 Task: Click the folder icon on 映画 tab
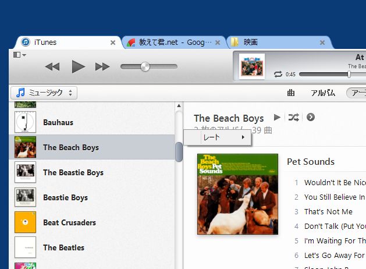click(x=234, y=43)
